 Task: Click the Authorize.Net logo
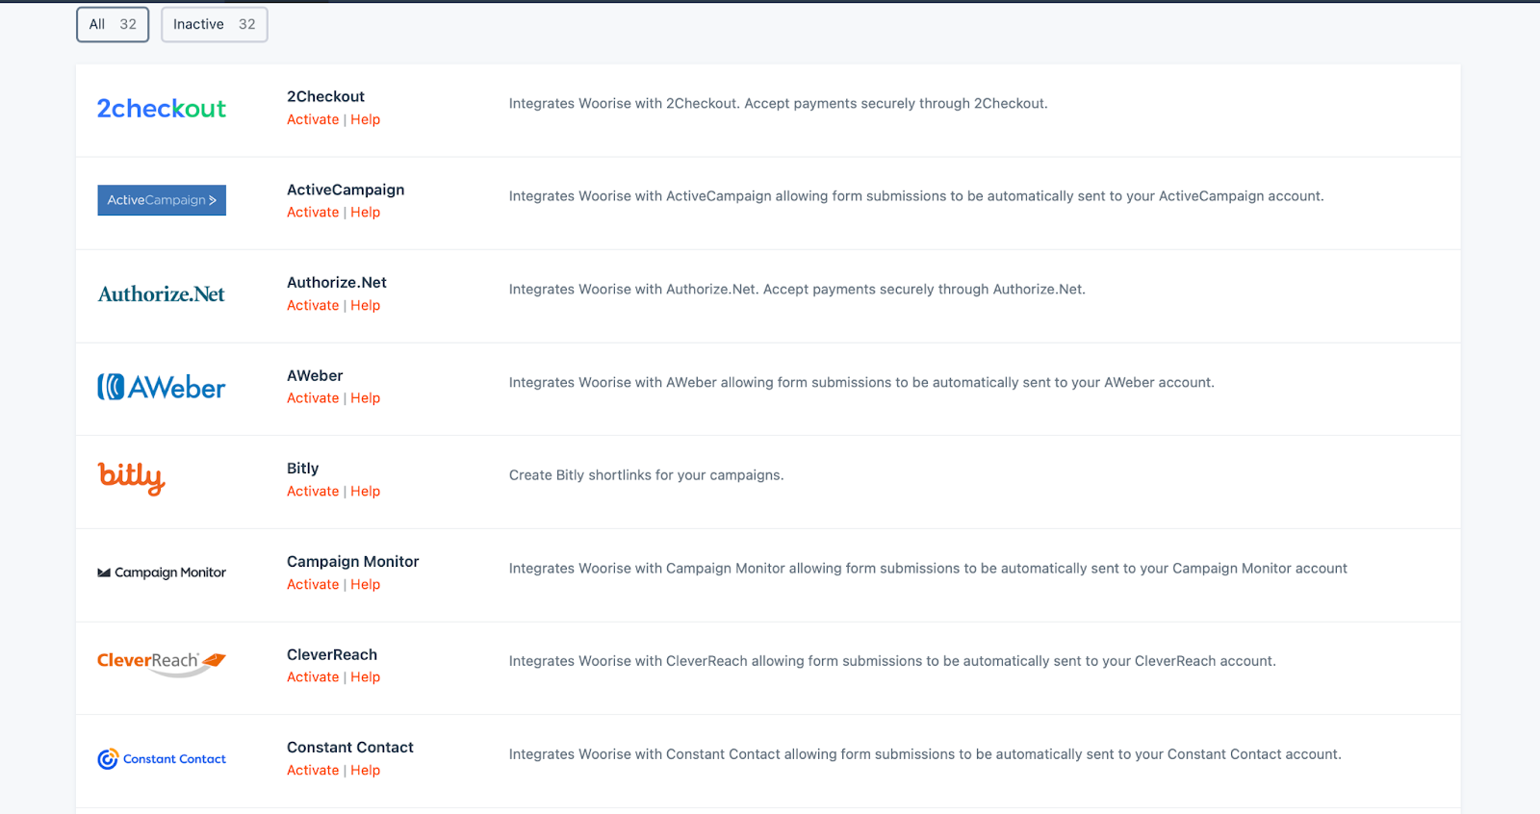(x=162, y=294)
